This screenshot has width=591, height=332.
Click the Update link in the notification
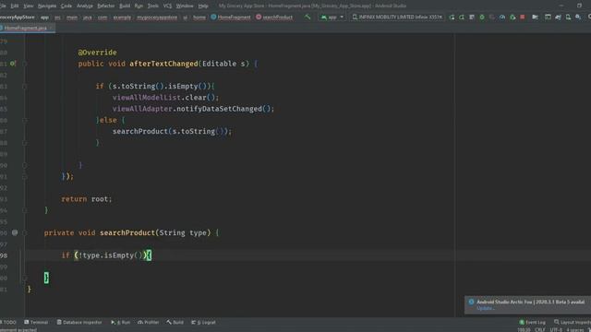(486, 308)
